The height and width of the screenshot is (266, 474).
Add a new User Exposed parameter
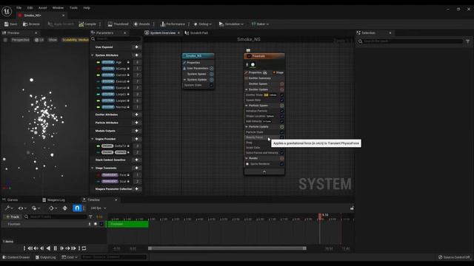click(136, 47)
